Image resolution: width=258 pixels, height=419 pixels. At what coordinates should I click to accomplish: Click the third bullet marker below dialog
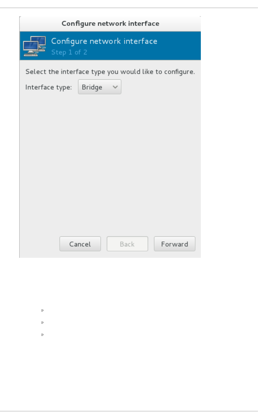pos(42,334)
